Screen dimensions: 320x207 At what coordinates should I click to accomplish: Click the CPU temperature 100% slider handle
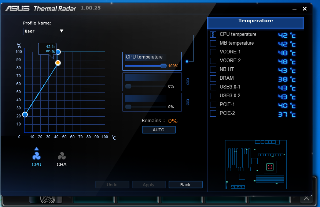coord(163,66)
